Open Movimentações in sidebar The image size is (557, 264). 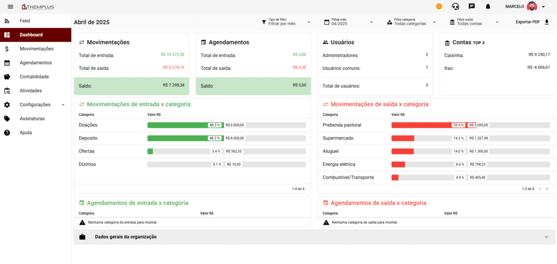coord(35,48)
